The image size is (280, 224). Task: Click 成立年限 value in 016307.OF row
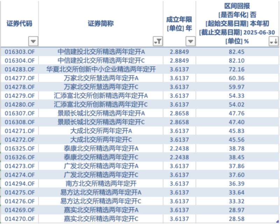179,113
